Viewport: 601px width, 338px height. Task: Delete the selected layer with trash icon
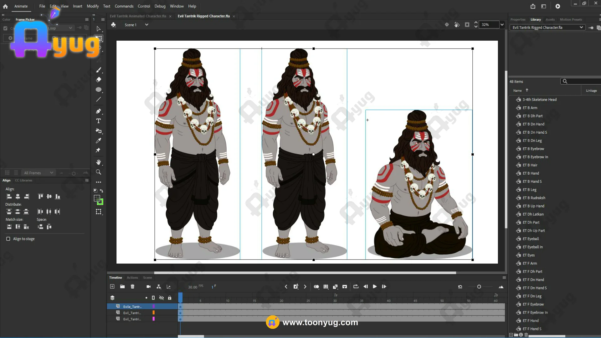(132, 287)
